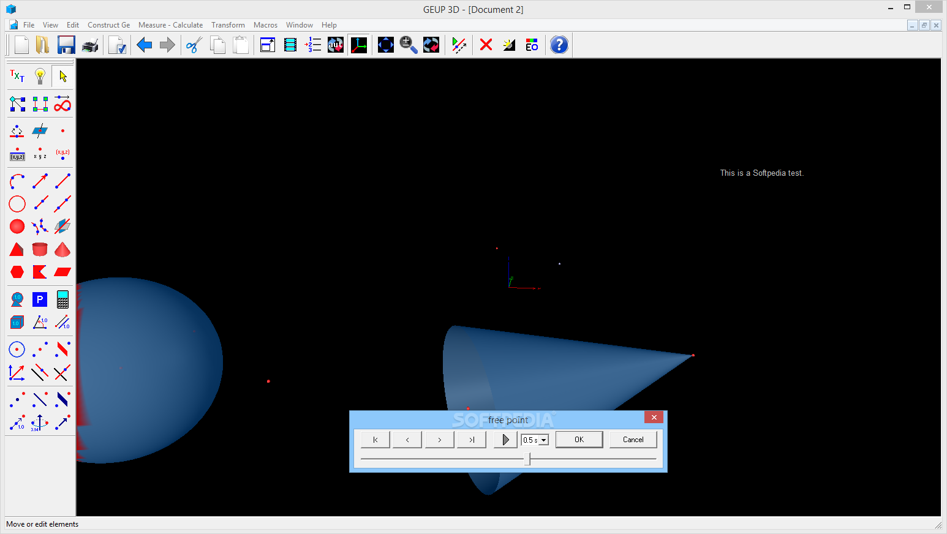Select the red hexagon regular polygon tool
Screen dimensions: 947x534
pos(17,272)
